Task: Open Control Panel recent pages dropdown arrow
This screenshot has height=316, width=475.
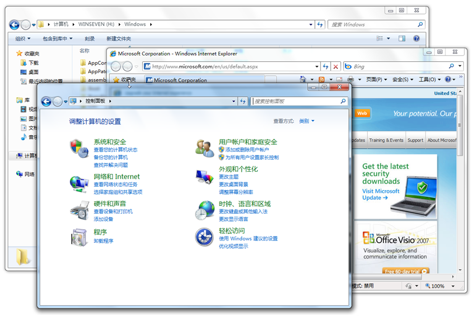Action: (x=66, y=102)
